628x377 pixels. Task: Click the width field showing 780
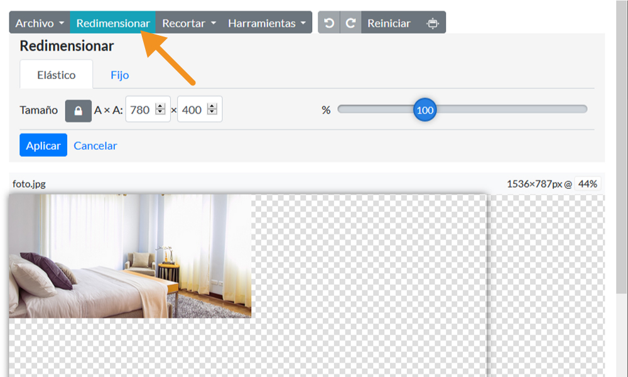[x=148, y=109]
